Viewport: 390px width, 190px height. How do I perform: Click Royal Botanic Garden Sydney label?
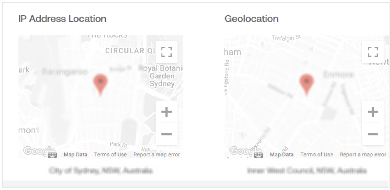coord(162,76)
